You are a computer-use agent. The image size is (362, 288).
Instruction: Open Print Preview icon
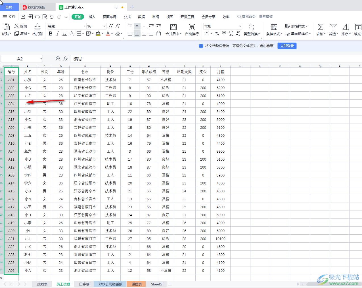tap(45, 17)
